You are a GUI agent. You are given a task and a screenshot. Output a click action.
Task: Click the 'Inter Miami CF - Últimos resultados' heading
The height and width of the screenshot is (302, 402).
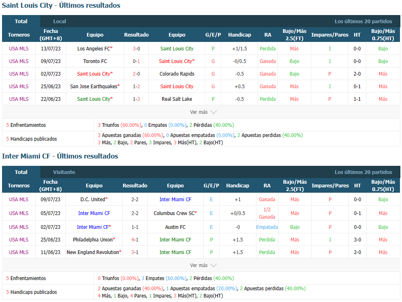pos(60,156)
